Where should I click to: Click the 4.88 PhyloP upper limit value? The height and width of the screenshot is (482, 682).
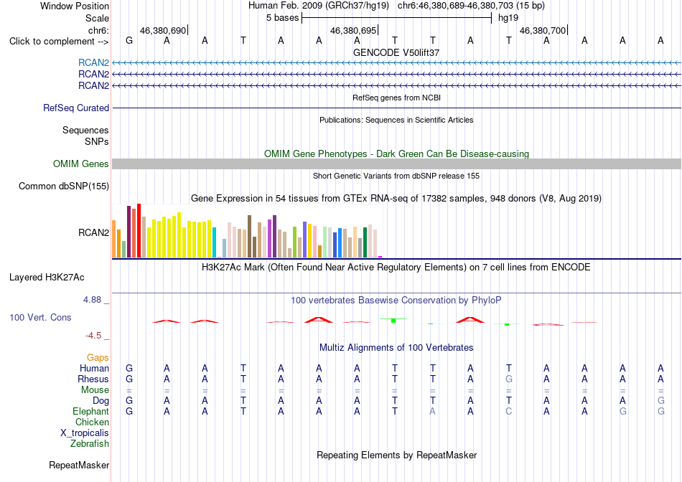(x=92, y=300)
